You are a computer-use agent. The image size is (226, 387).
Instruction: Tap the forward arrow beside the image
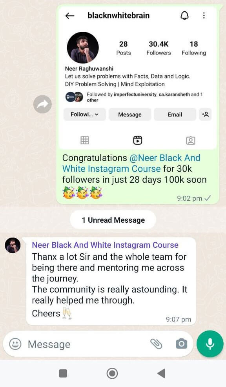pos(42,104)
